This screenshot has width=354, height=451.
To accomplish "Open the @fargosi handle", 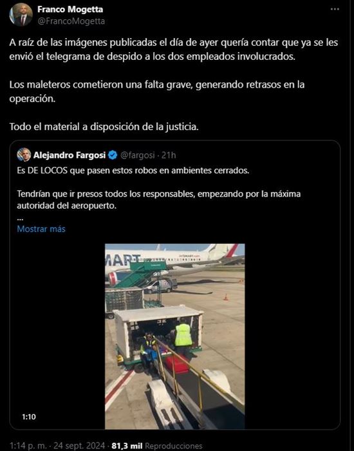I will [x=137, y=155].
